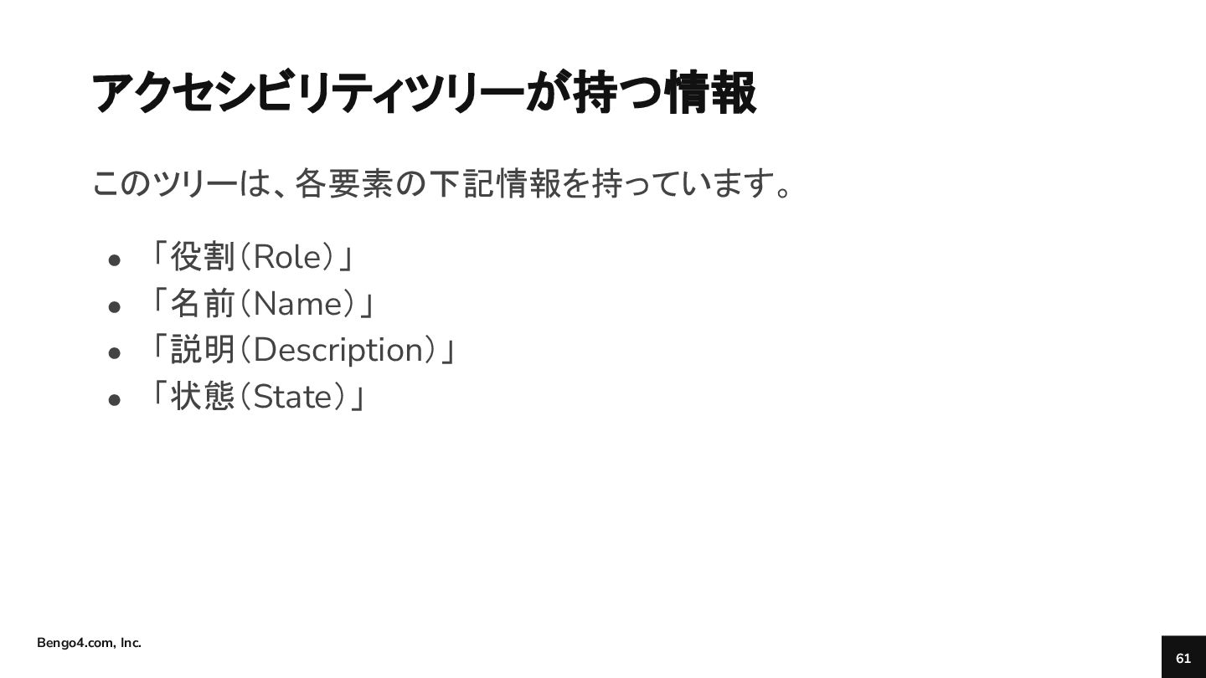Click the bullet dot before 名前(Name)
This screenshot has width=1206, height=678.
pyautogui.click(x=116, y=307)
